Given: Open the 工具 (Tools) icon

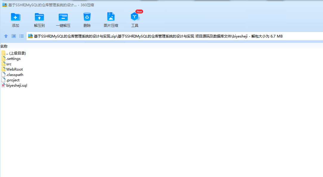Looking at the screenshot, I should coord(135,16).
